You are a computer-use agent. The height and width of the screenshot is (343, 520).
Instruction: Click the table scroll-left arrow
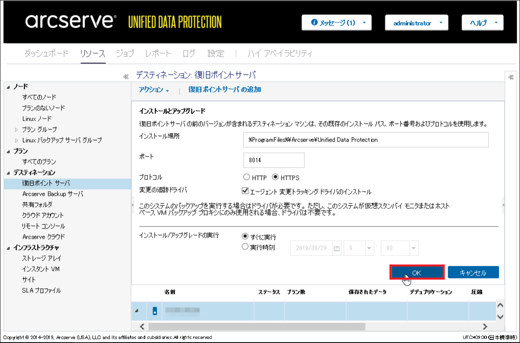click(x=142, y=327)
